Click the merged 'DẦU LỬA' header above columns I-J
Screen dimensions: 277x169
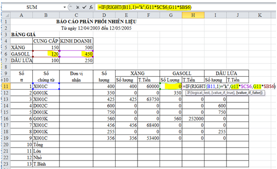(x=226, y=73)
